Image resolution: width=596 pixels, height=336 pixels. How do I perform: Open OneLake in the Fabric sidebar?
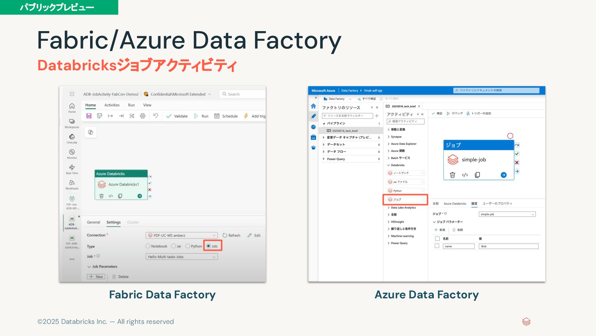[x=72, y=138]
